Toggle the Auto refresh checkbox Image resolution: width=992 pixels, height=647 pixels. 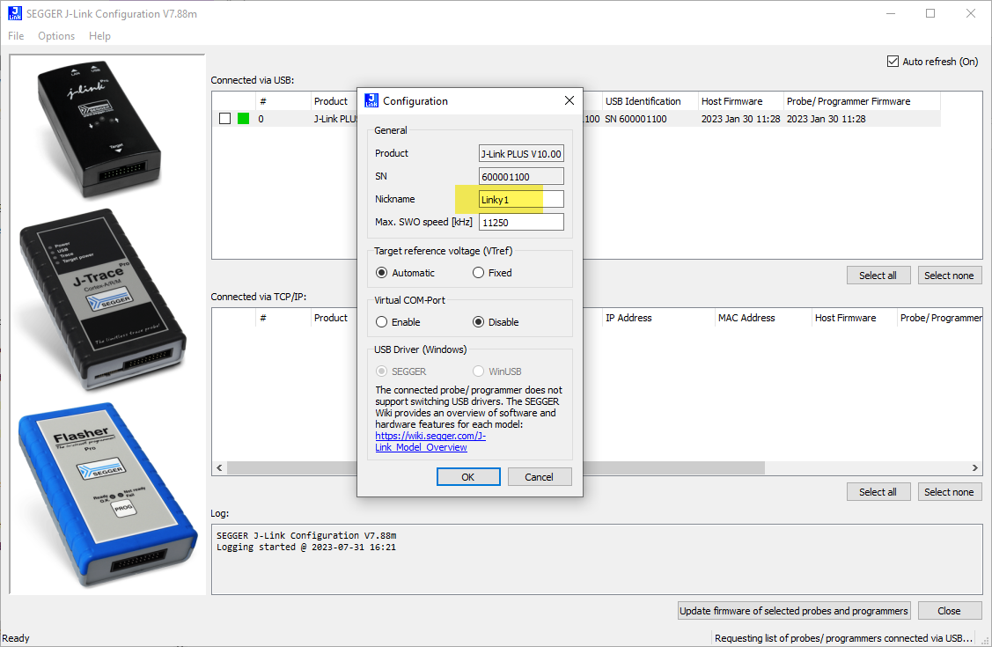892,61
